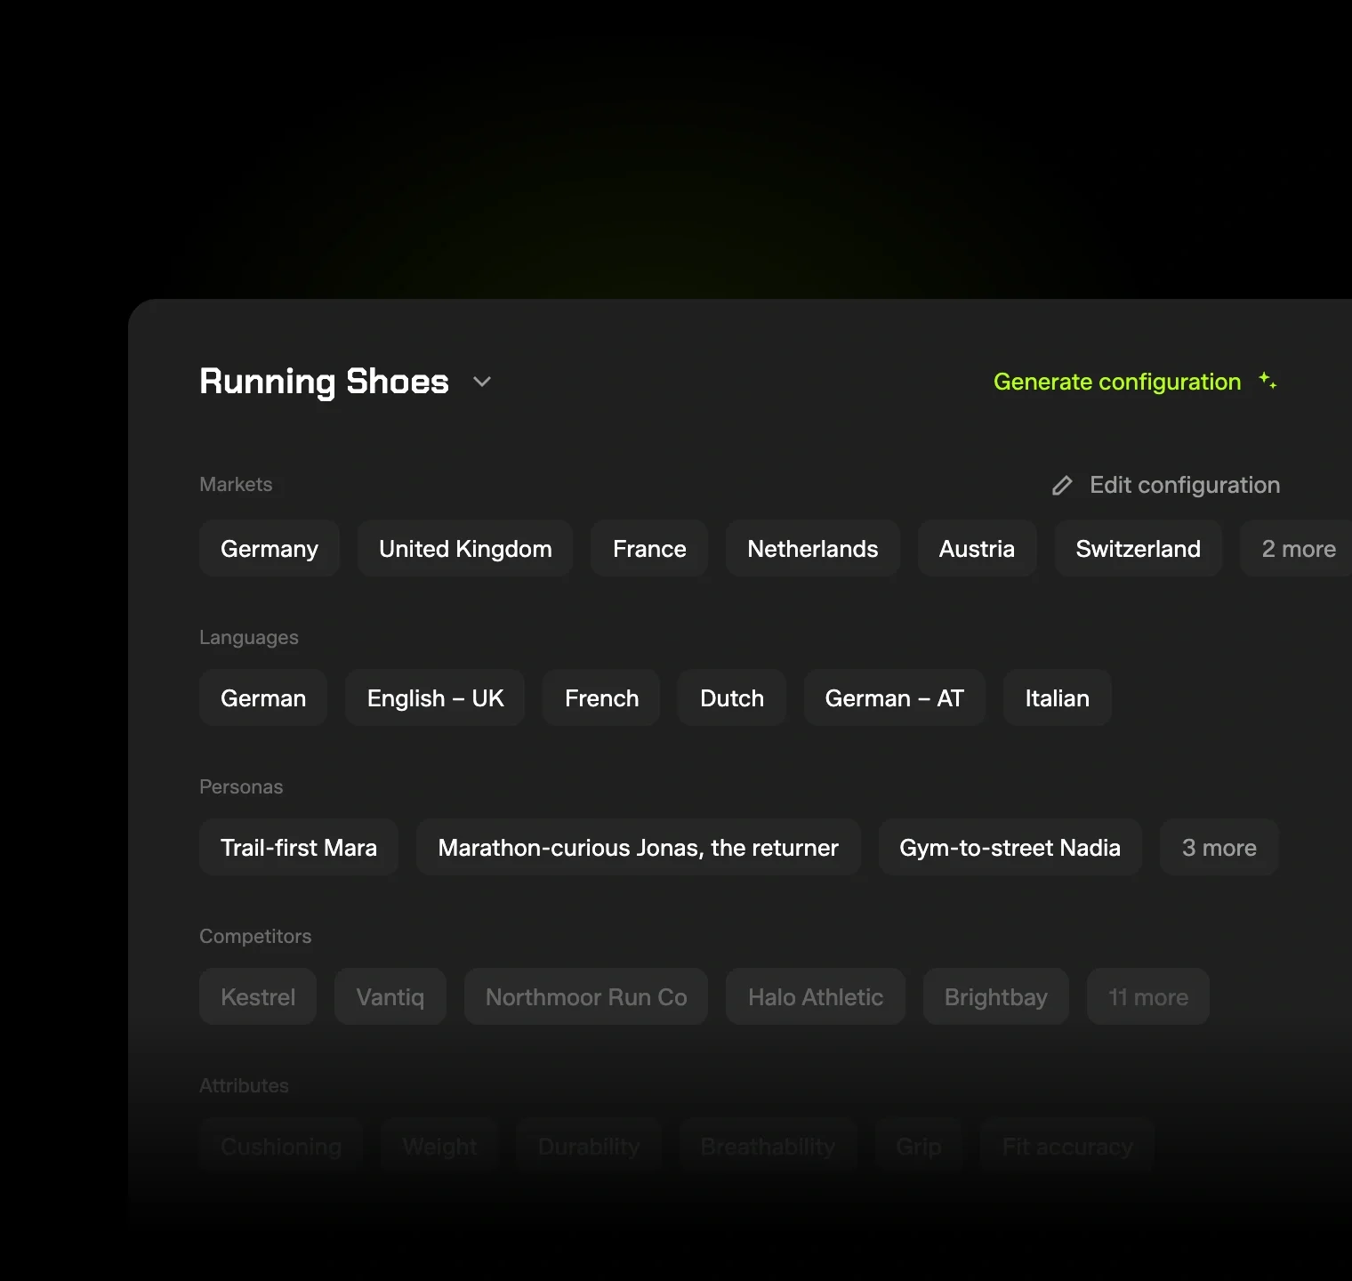Click Generate configuration link

coord(1116,382)
